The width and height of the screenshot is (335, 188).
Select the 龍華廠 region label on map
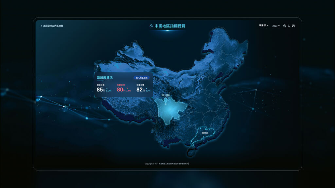click(205, 133)
